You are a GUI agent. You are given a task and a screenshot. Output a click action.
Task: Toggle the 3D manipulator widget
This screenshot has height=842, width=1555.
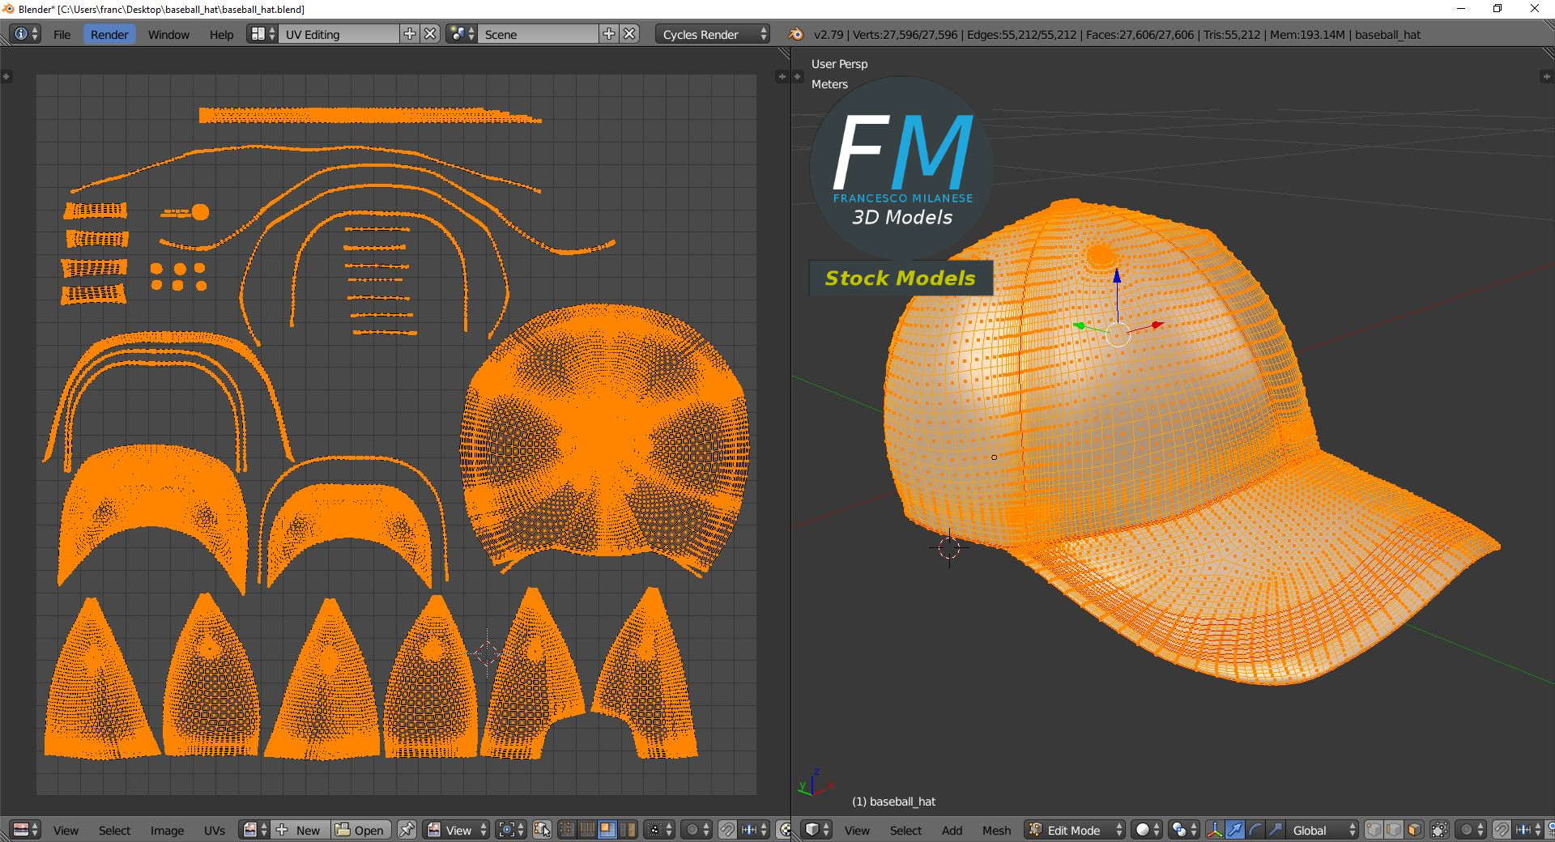[1215, 830]
